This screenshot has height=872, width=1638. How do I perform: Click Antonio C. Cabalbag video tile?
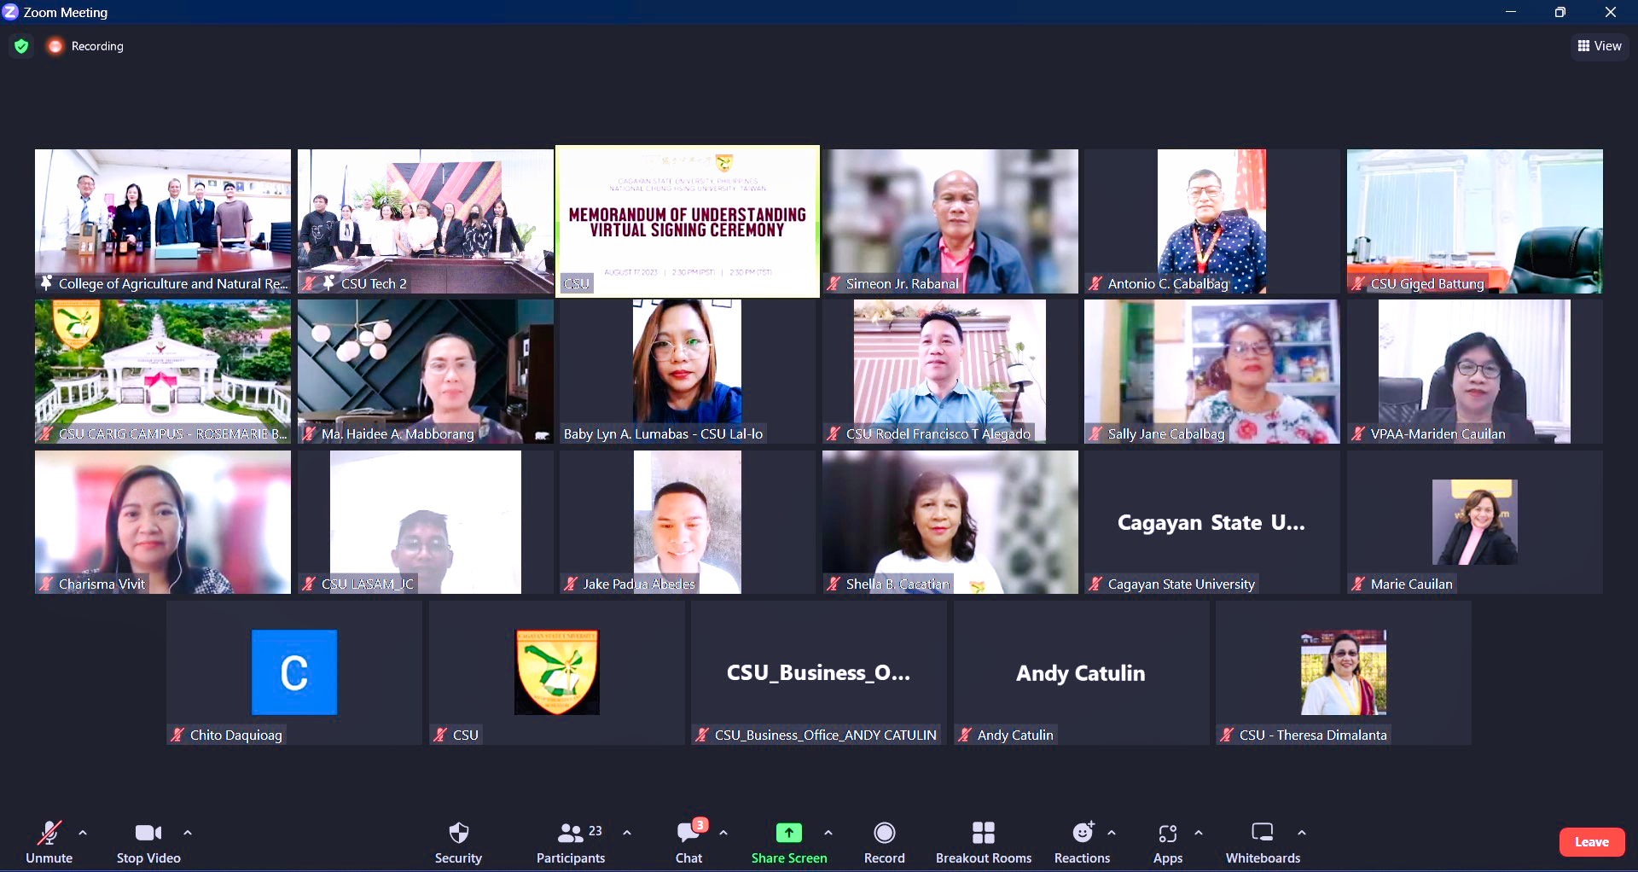[x=1212, y=222]
